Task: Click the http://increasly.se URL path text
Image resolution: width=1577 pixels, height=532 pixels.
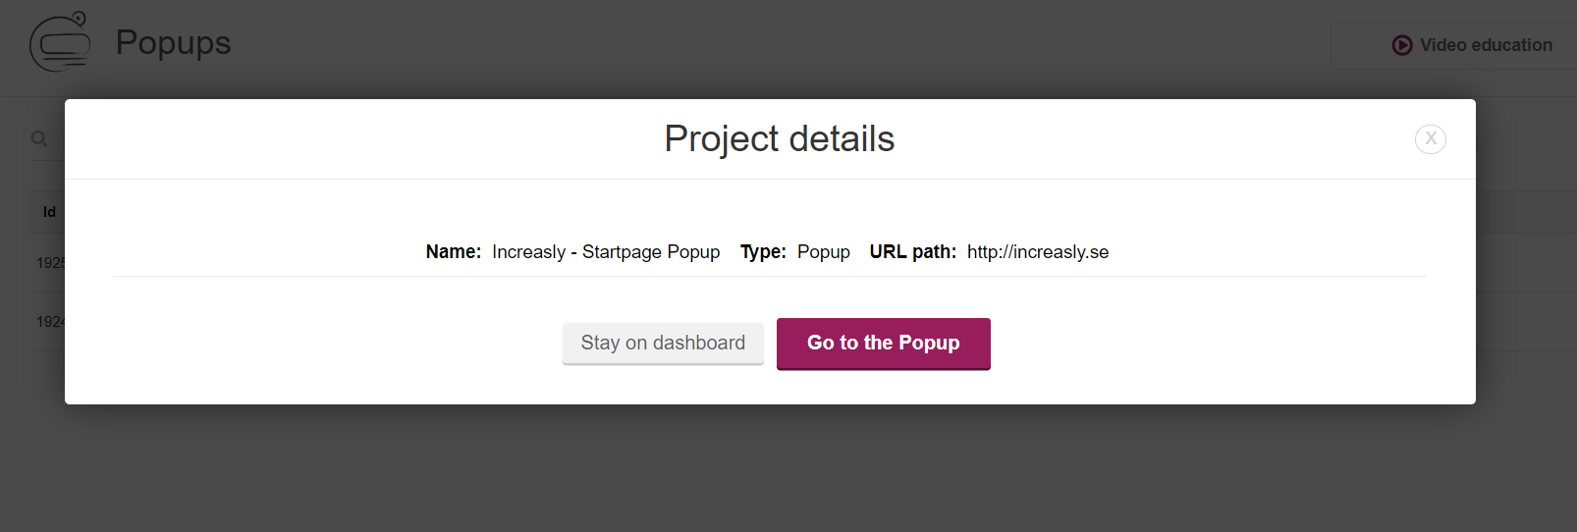Action: click(x=1037, y=252)
